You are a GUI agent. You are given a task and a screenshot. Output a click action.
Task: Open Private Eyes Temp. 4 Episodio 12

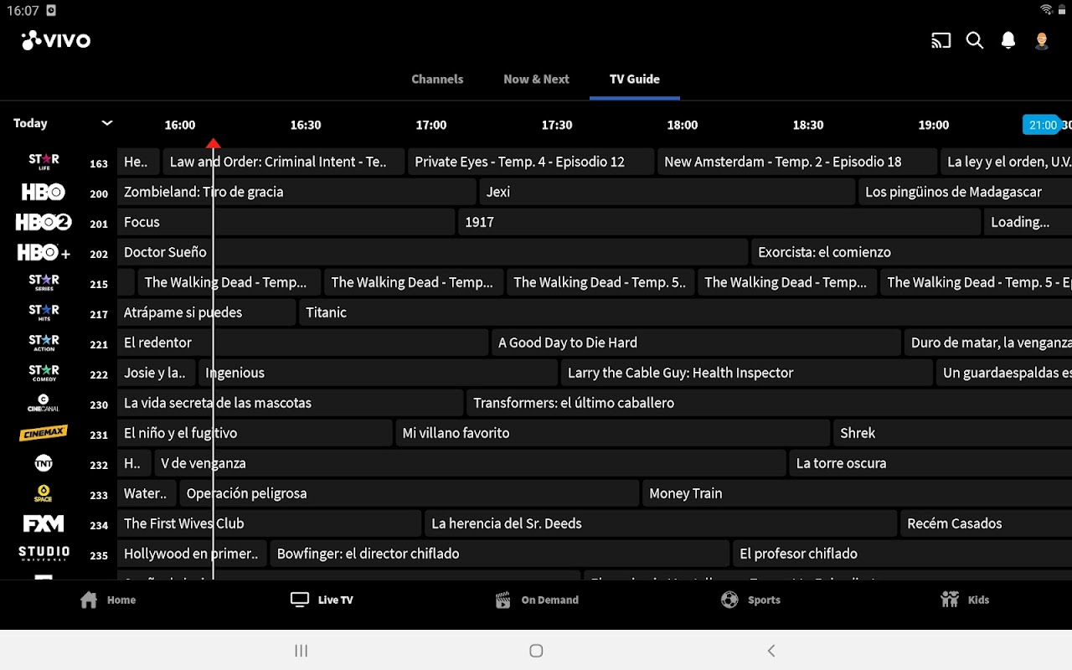coord(531,162)
